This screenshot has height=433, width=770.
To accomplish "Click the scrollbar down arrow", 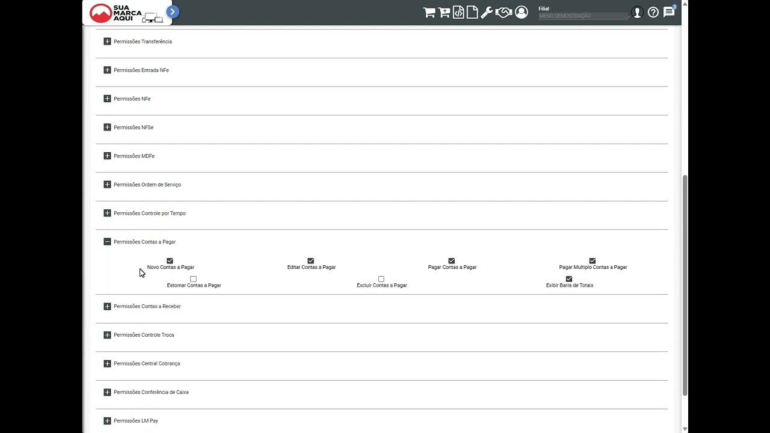I will [685, 429].
